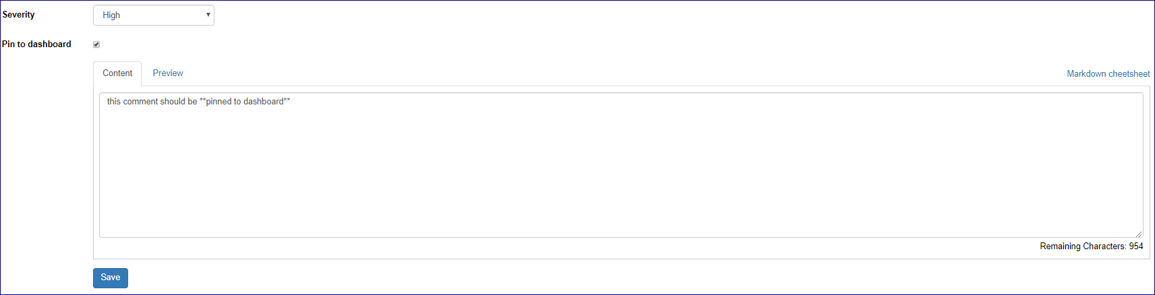This screenshot has width=1155, height=295.
Task: Focus the comment content text area
Action: pyautogui.click(x=621, y=165)
